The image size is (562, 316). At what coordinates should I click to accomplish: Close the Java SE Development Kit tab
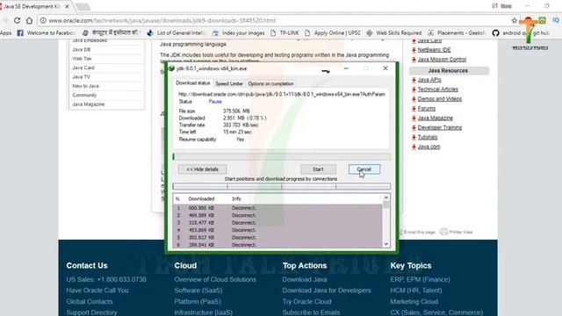[67, 6]
